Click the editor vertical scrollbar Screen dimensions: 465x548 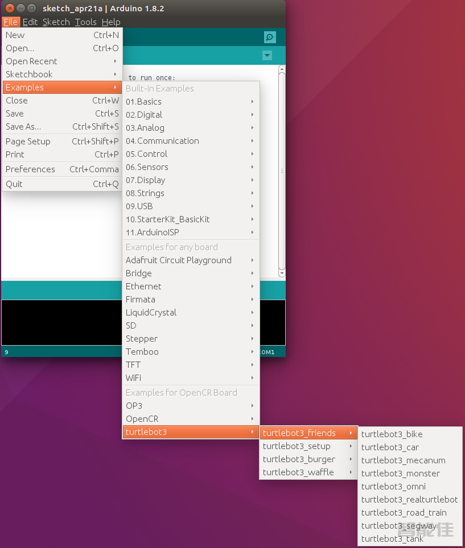point(282,171)
